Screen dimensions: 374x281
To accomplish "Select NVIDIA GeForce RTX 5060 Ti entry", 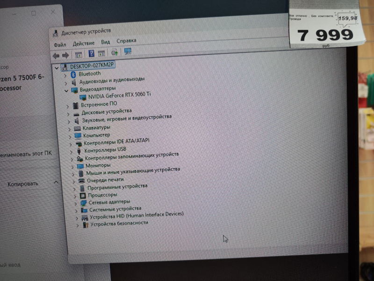I will pyautogui.click(x=120, y=96).
